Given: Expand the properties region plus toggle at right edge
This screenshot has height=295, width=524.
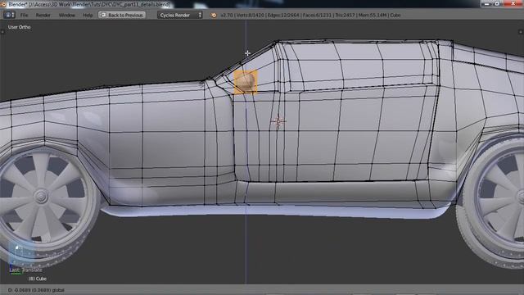Looking at the screenshot, I should coord(521,32).
